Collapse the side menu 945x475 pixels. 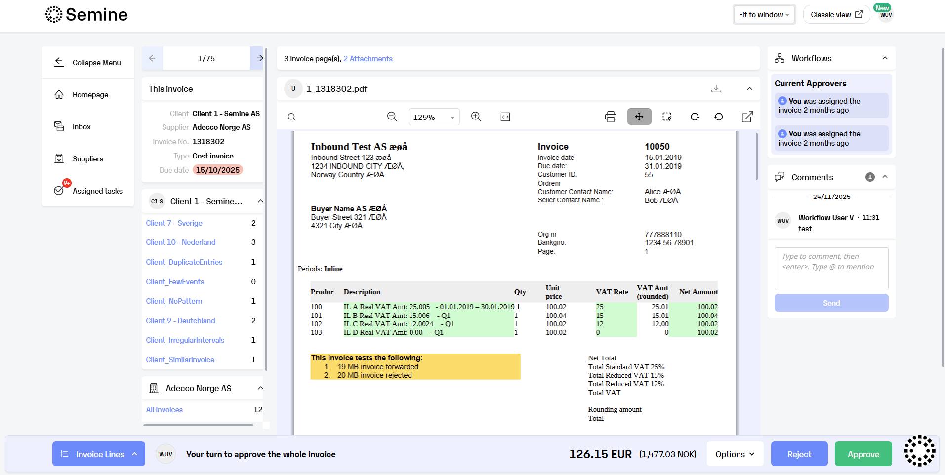[88, 62]
